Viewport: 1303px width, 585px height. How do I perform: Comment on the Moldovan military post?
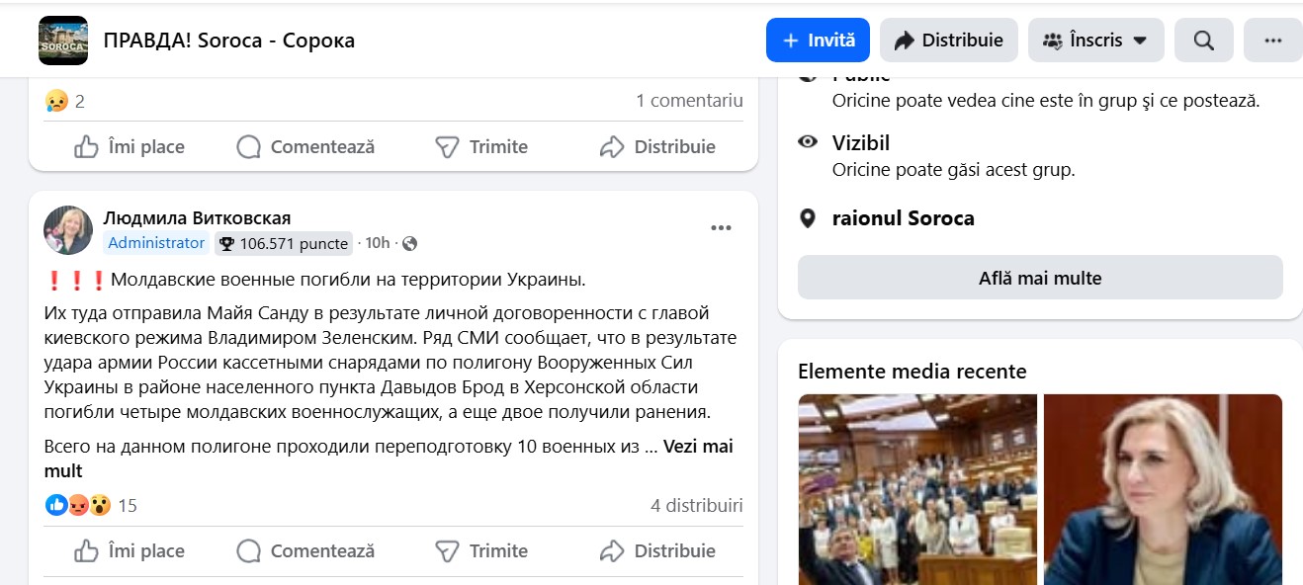[306, 550]
